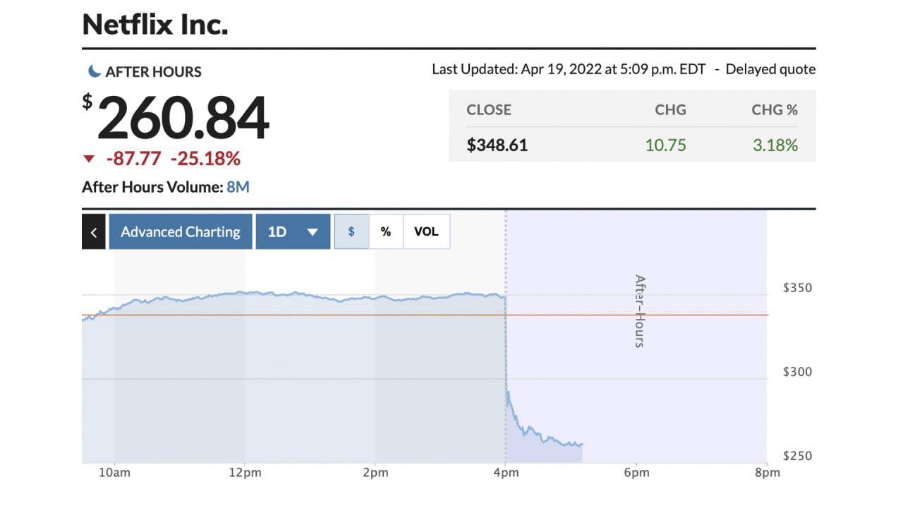Switch chart values back to dollar view
Viewport: 903px width, 508px height.
[351, 231]
